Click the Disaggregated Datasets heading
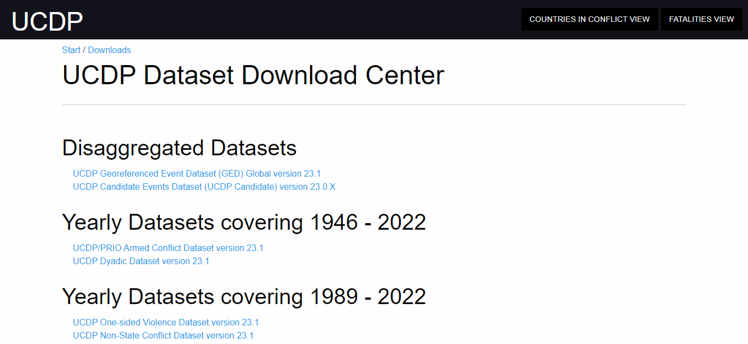This screenshot has height=344, width=748. (179, 148)
